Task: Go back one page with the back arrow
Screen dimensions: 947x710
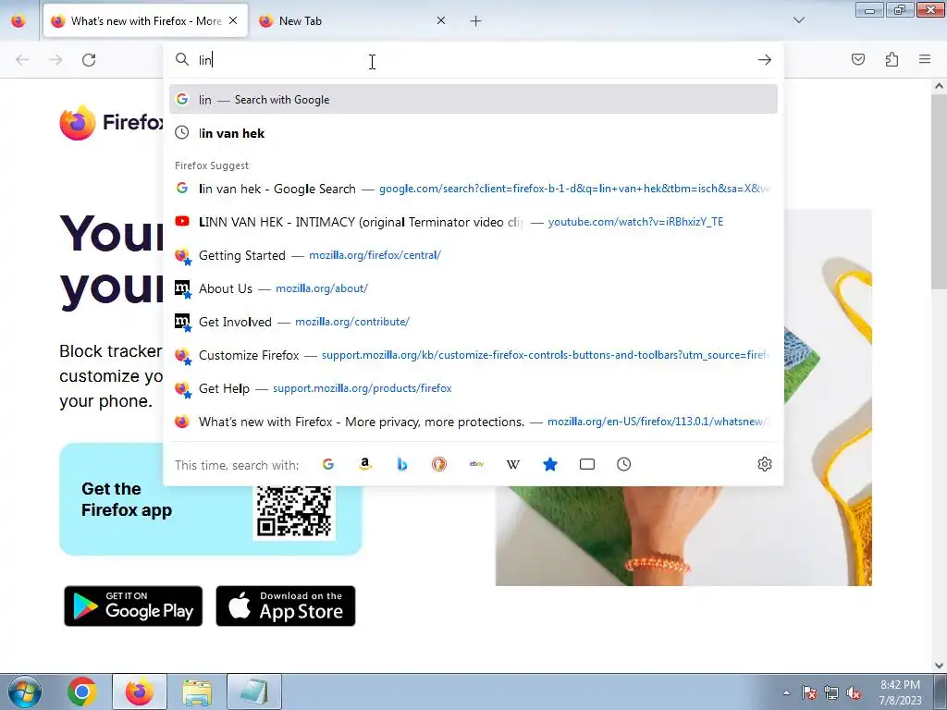Action: pos(22,60)
